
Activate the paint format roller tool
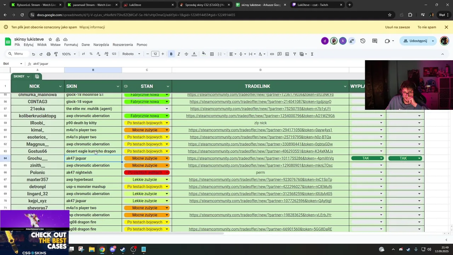click(x=56, y=54)
